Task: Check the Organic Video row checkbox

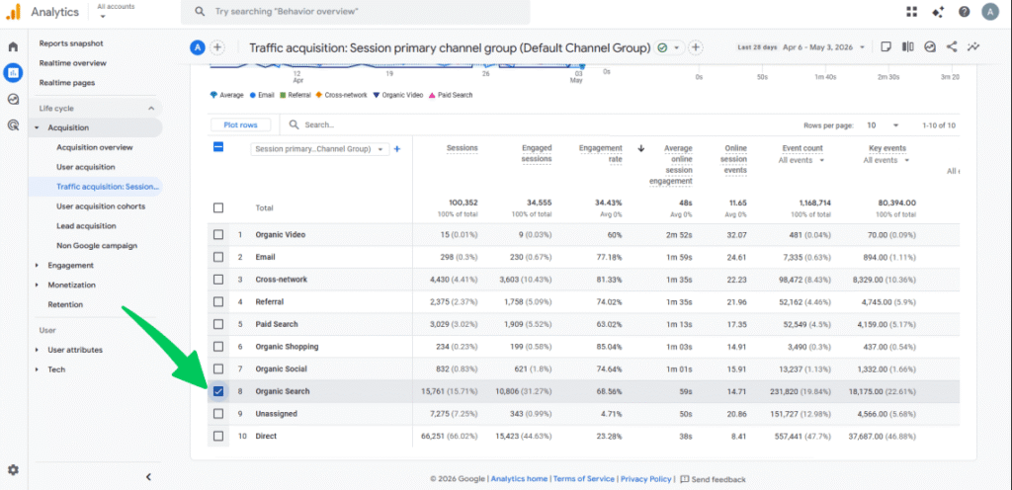Action: [218, 235]
